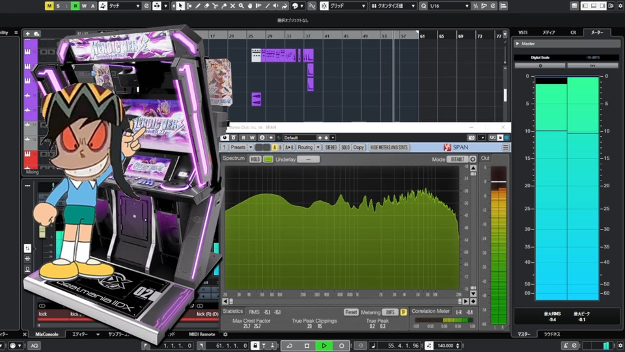
Task: Open the SPAN Presets dropdown
Action: click(241, 148)
